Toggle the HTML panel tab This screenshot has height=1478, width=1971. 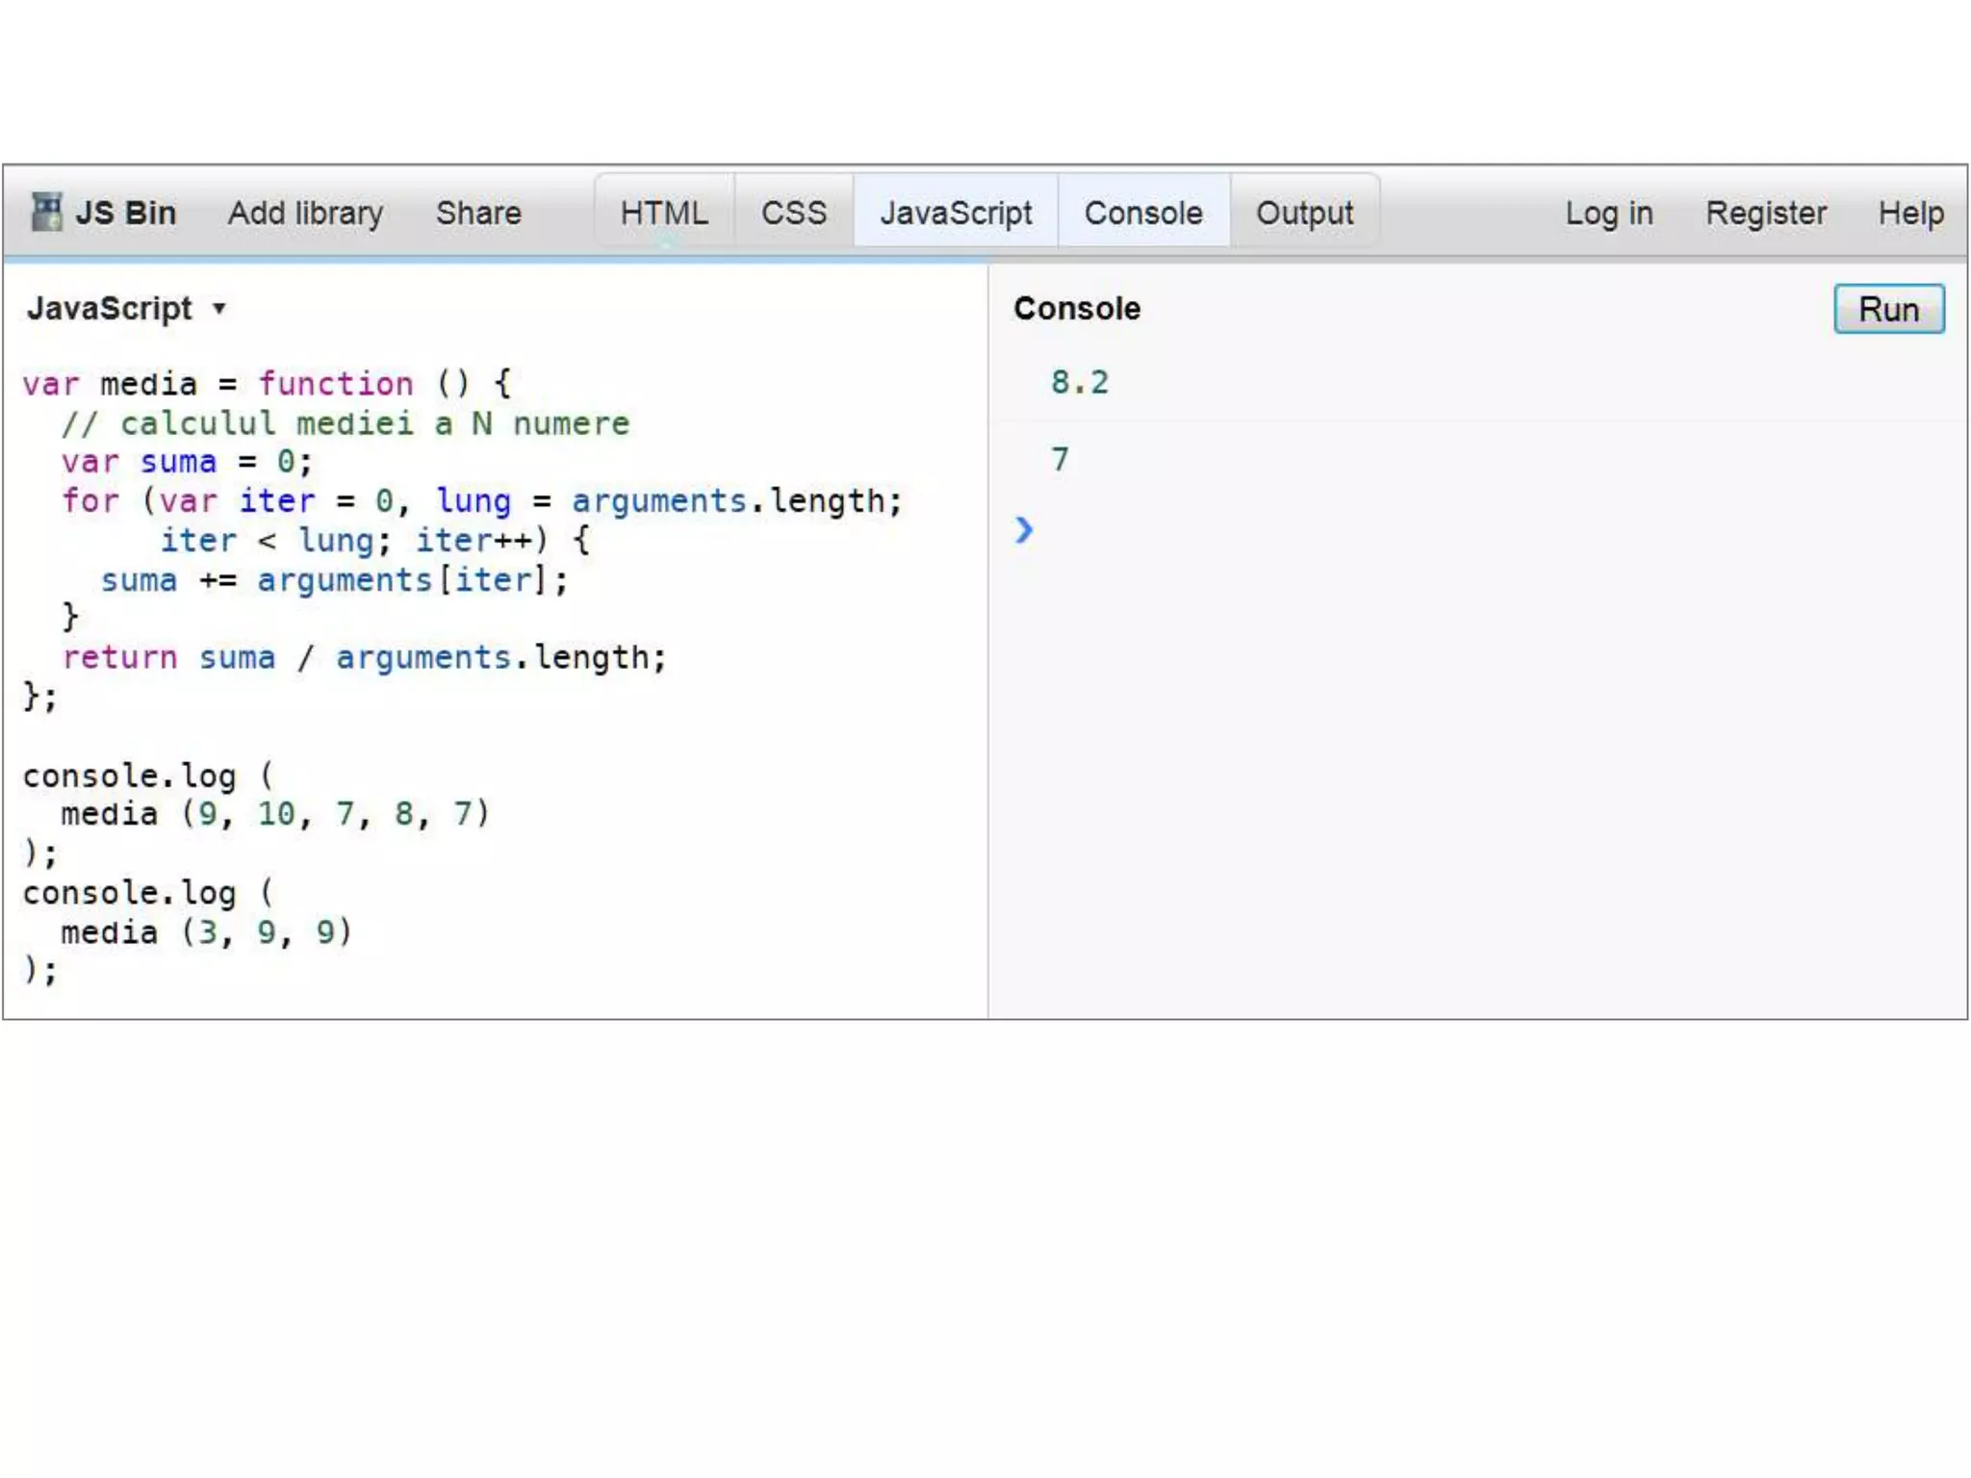click(664, 213)
